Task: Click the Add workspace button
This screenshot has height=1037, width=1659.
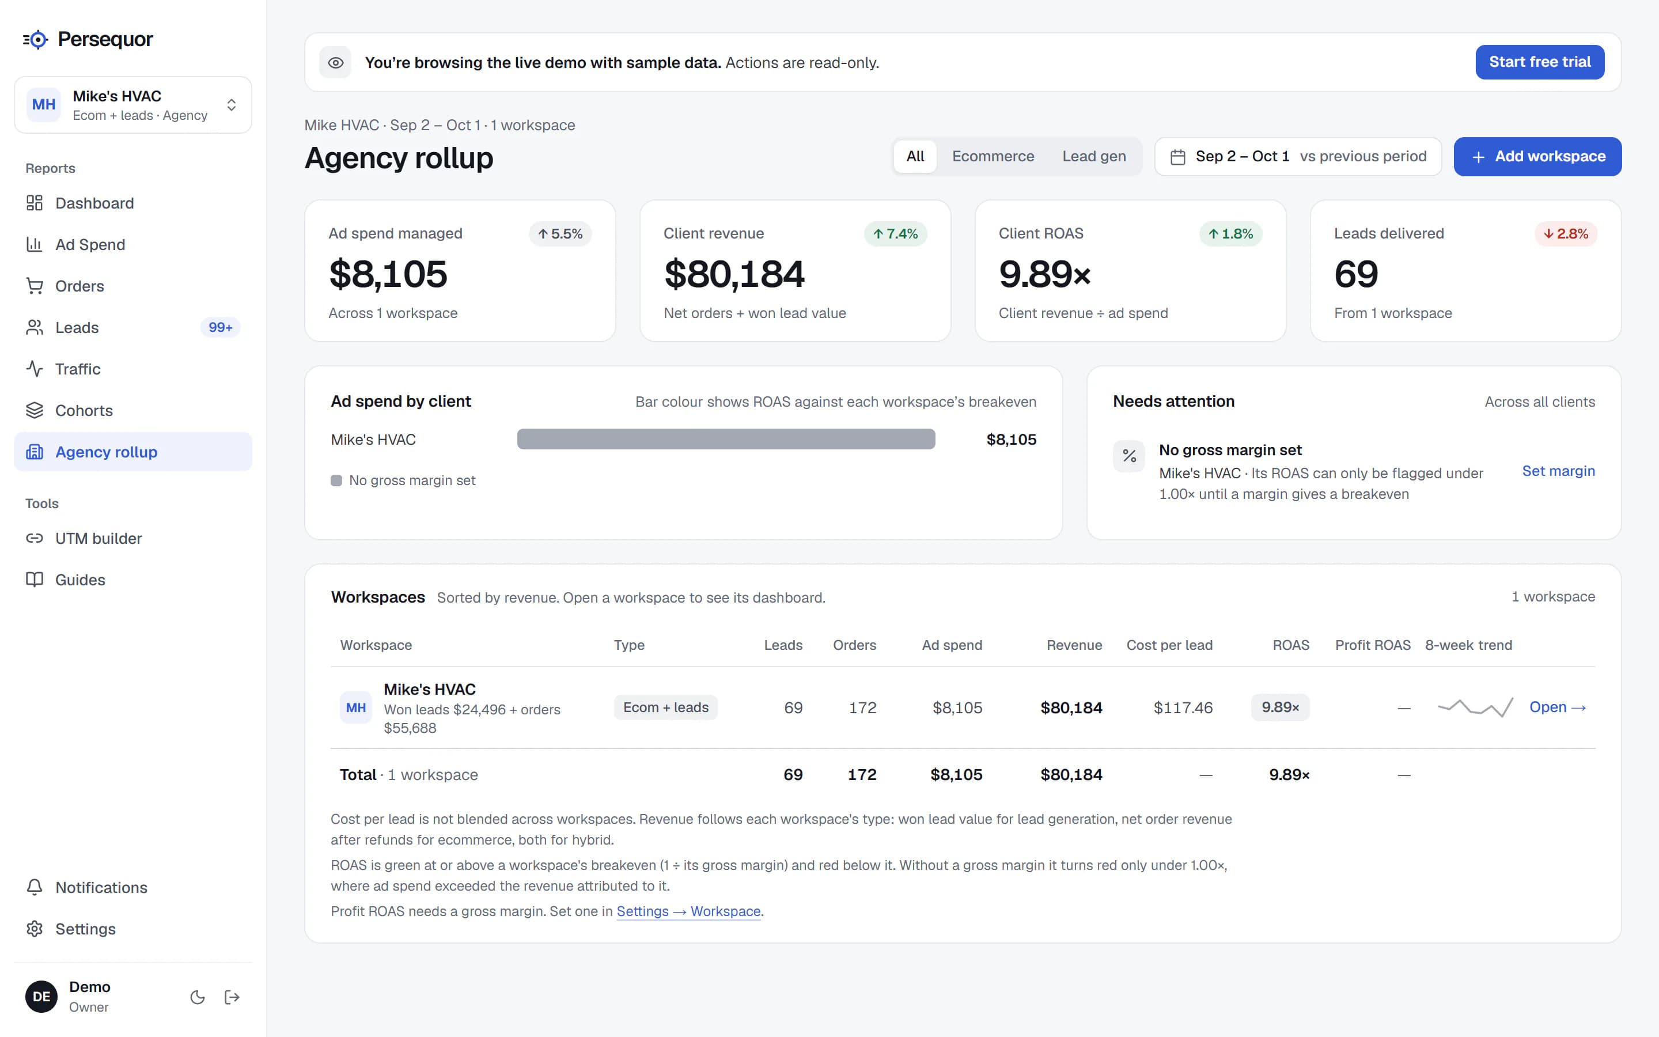Action: tap(1537, 156)
